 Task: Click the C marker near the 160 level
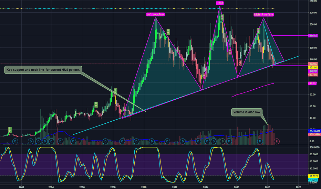[230, 52]
